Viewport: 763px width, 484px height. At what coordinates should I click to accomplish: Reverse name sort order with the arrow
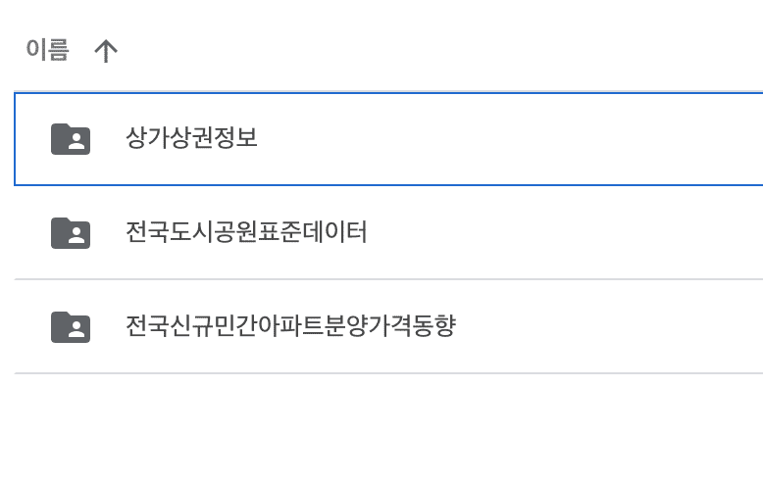[105, 51]
